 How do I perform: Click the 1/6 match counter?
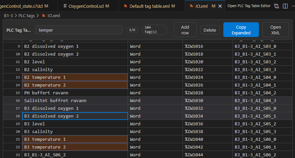(132, 30)
